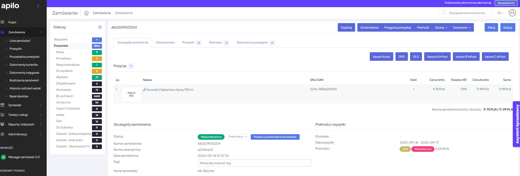Click the Pulpit dashboard icon in sidebar

[x=2, y=22]
